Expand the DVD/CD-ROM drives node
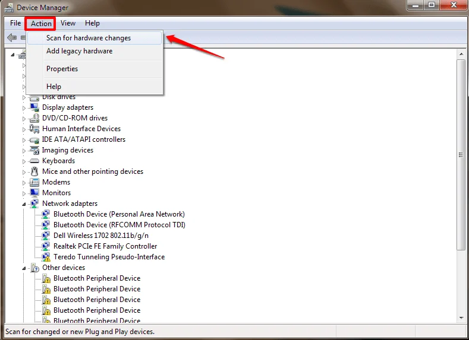 24,119
